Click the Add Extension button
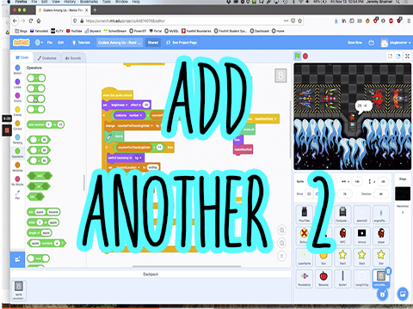 pos(17,259)
